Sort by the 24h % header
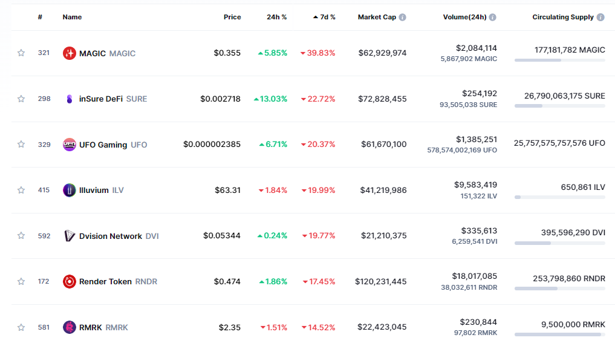615x349 pixels. [276, 18]
